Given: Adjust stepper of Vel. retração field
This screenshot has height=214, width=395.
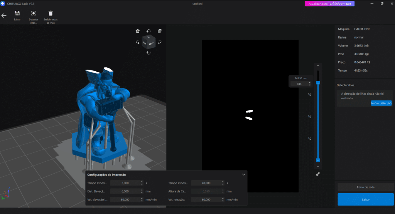Looking at the screenshot, I should [x=223, y=200].
